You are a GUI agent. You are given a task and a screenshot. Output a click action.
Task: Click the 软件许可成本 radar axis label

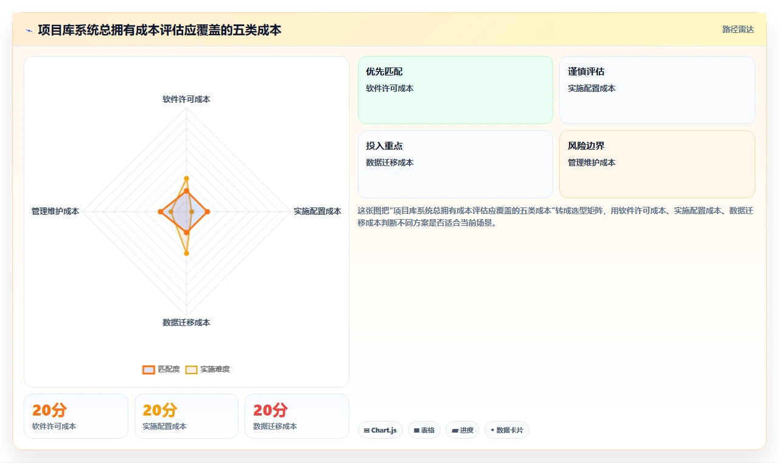(x=186, y=99)
